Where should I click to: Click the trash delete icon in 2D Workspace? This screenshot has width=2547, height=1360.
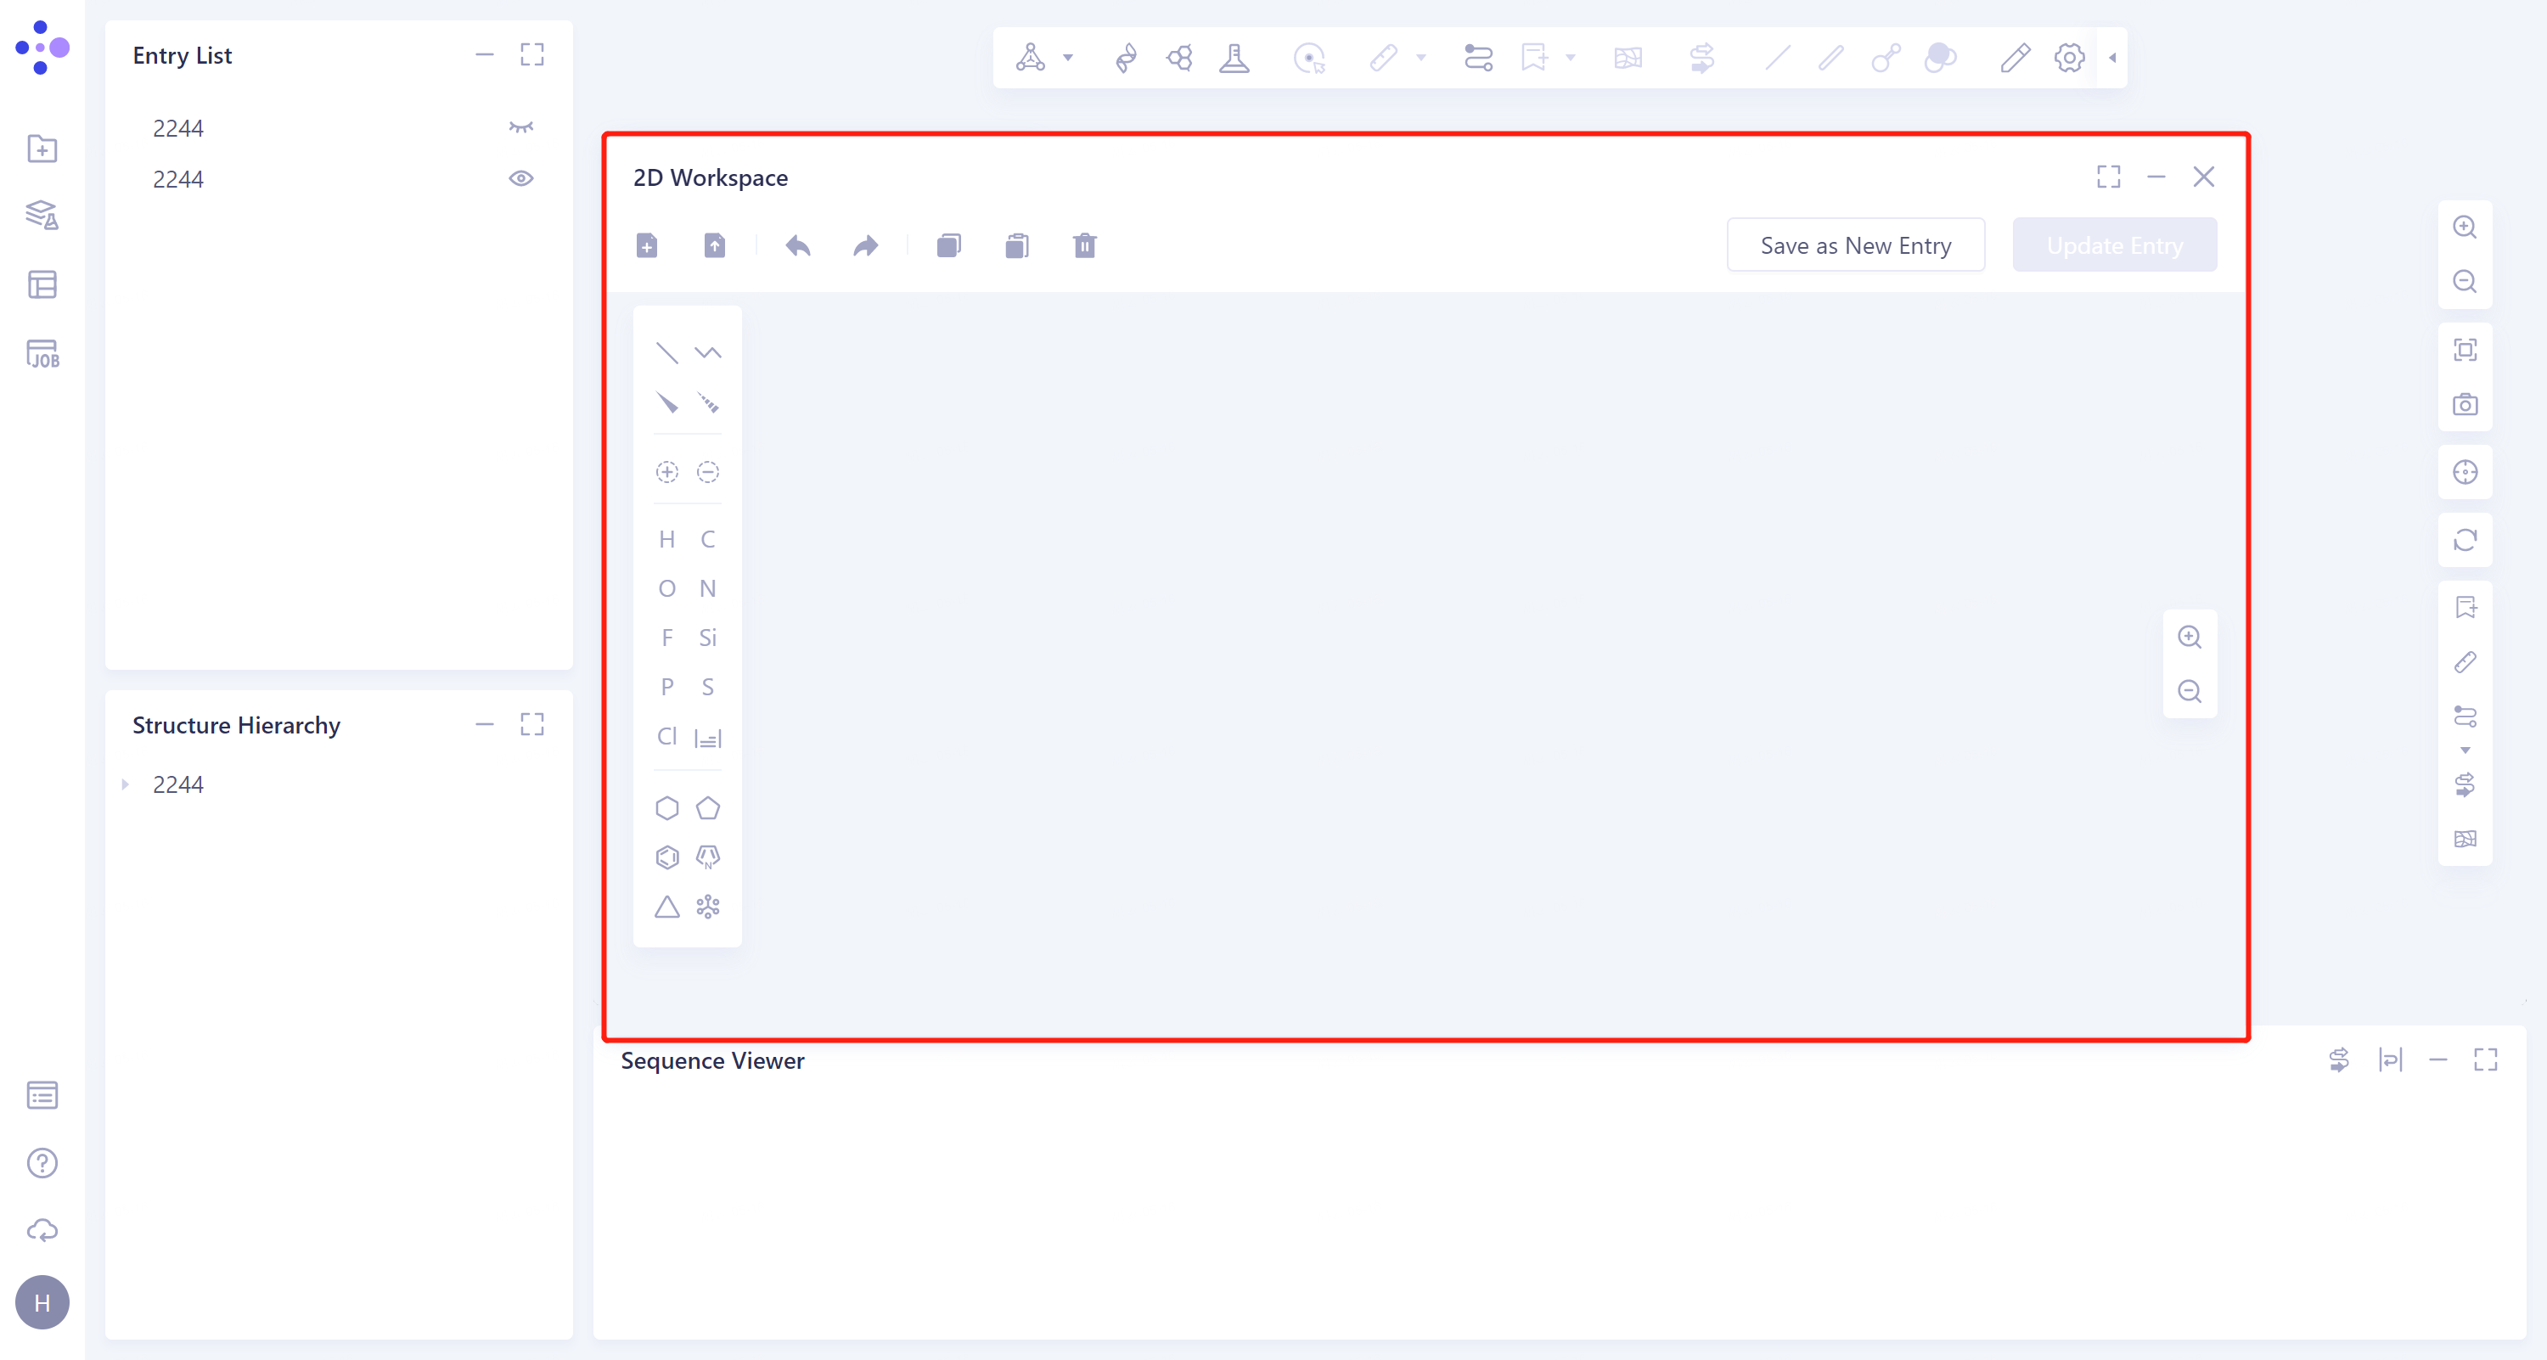[x=1085, y=245]
